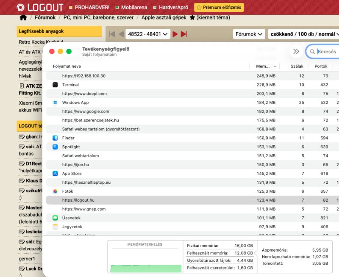The width and height of the screenshot is (339, 277).
Task: Click the green zoom button of Tevékenységfigyelő
Action: pyautogui.click(x=69, y=51)
